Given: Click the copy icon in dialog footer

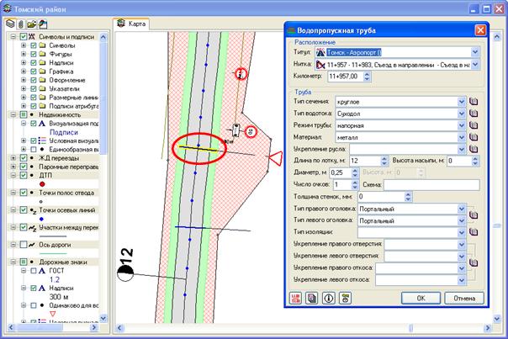Looking at the screenshot, I should point(310,297).
